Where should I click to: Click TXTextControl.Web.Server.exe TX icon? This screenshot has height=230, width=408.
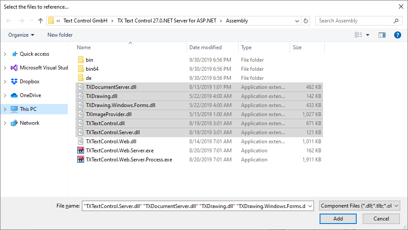click(x=81, y=150)
